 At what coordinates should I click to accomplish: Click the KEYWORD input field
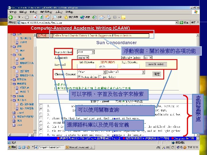[108, 66]
